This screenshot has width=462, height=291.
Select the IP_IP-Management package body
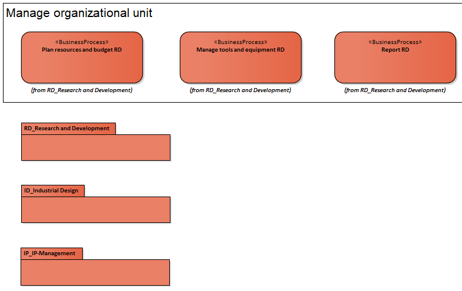point(95,272)
